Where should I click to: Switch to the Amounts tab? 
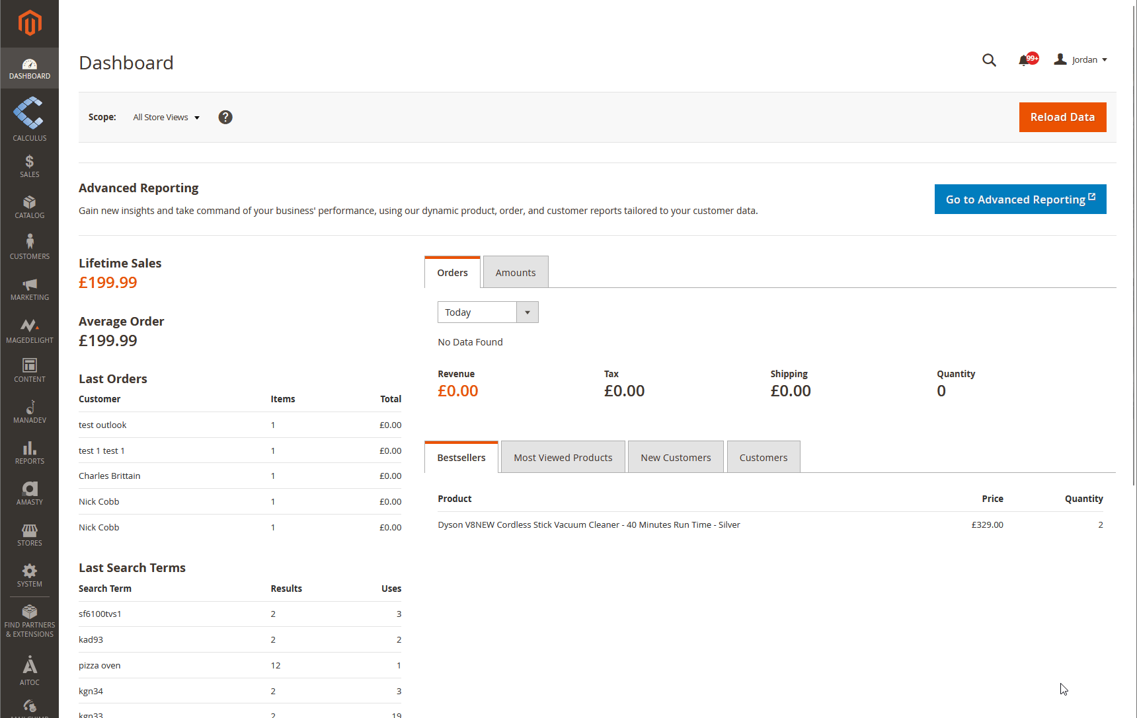click(516, 273)
